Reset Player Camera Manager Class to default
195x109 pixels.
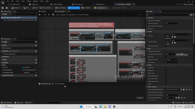(x=192, y=90)
